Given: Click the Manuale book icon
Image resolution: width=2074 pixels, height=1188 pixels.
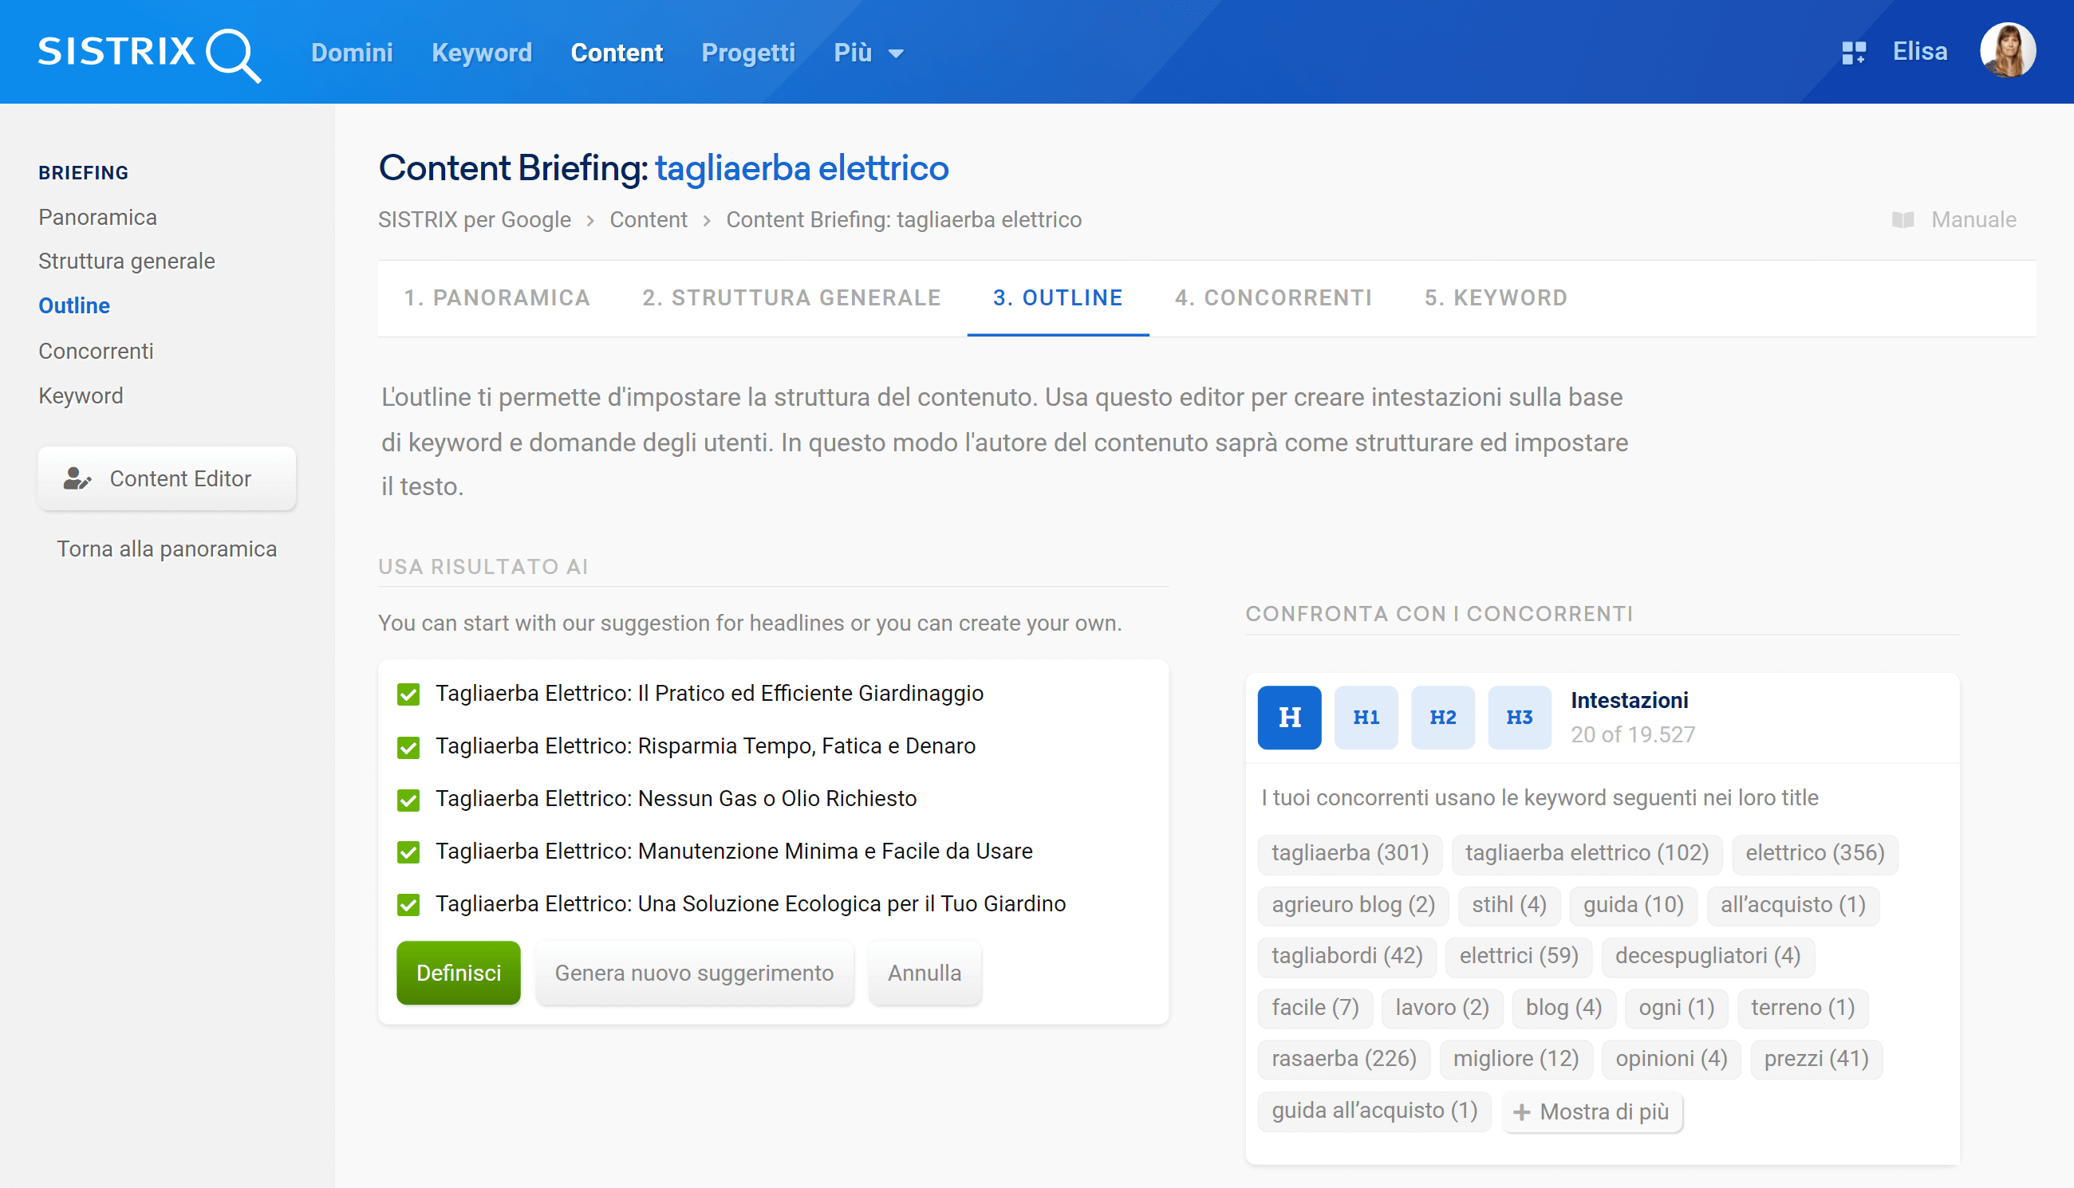Looking at the screenshot, I should [x=1902, y=219].
